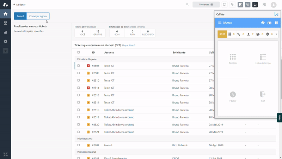Sort by the Assunto column header
The height and width of the screenshot is (159, 282).
pyautogui.click(x=109, y=52)
